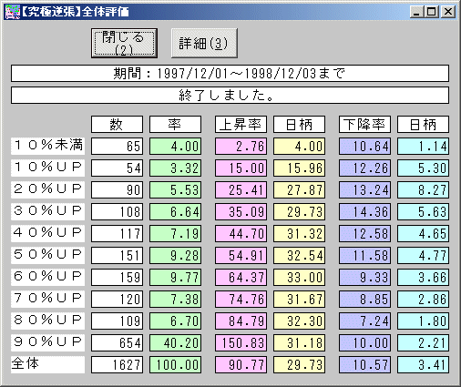Click yellow cell 31.67

click(299, 299)
